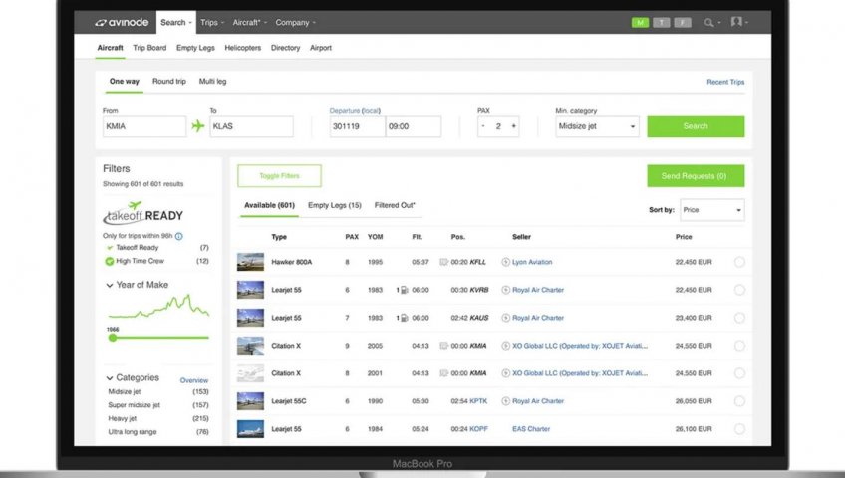Screen dimensions: 845x478
Task: Enable the Takeoff Ready filter checkbox
Action: (x=110, y=247)
